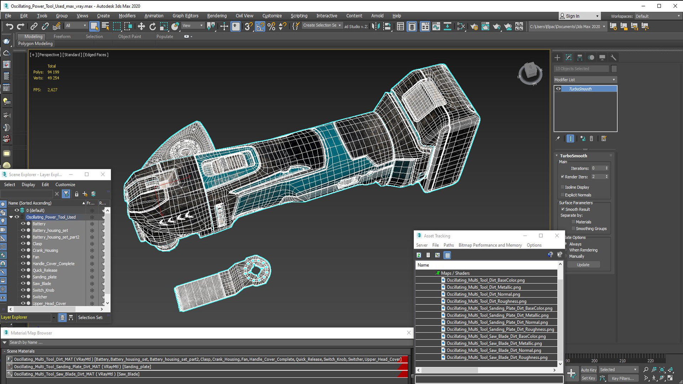Toggle the Render Iters checkbox
This screenshot has height=384, width=683.
tap(562, 177)
